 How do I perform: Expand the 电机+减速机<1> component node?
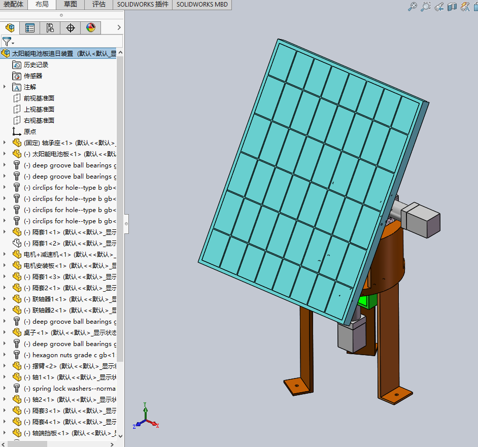(x=5, y=255)
